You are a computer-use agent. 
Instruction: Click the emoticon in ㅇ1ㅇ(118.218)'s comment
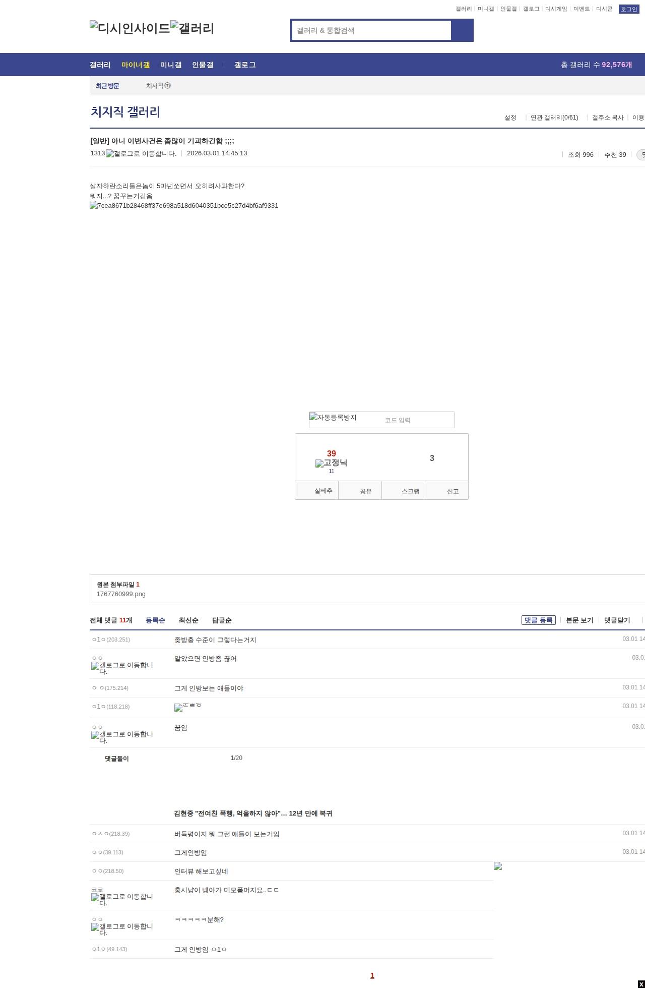pyautogui.click(x=188, y=707)
